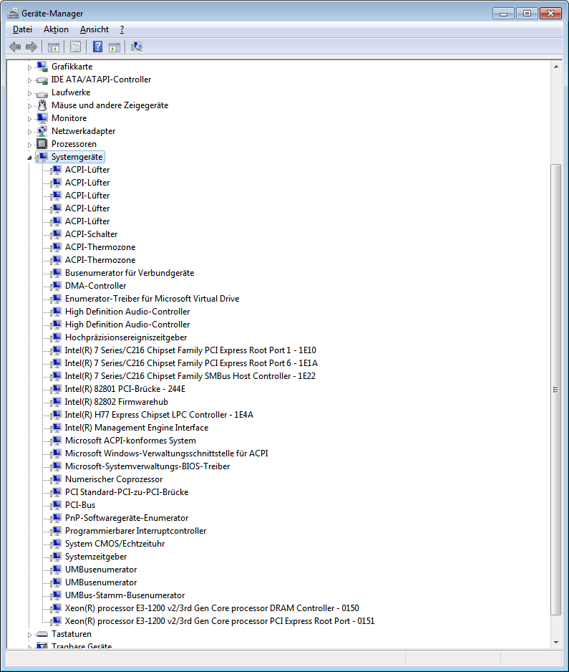Open the Aktion menu
Image resolution: width=569 pixels, height=672 pixels.
[56, 29]
